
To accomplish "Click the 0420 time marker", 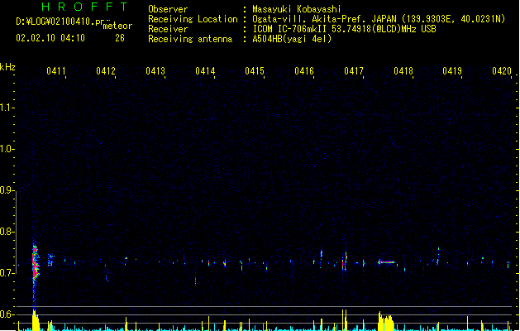I will point(502,71).
